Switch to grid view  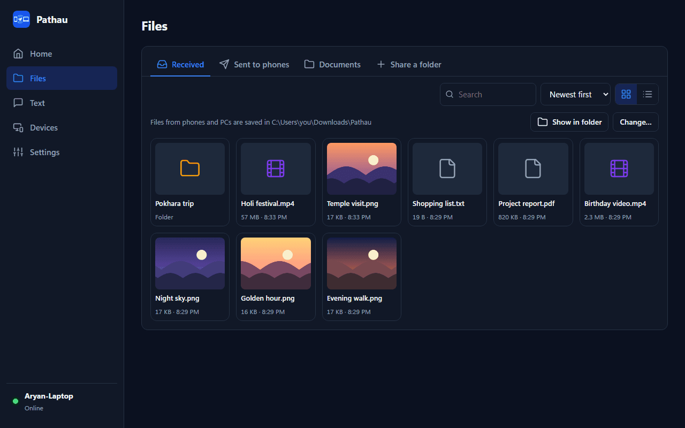(626, 94)
